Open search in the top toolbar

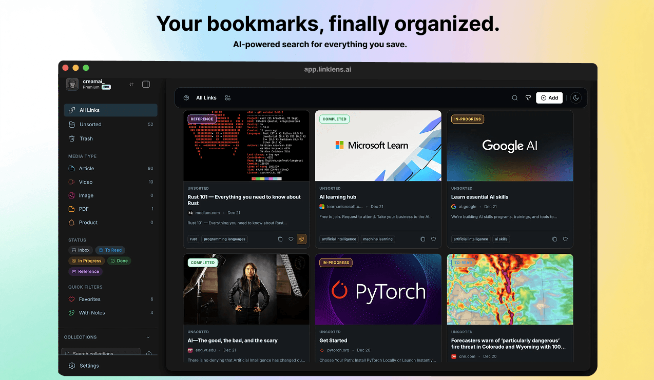514,97
